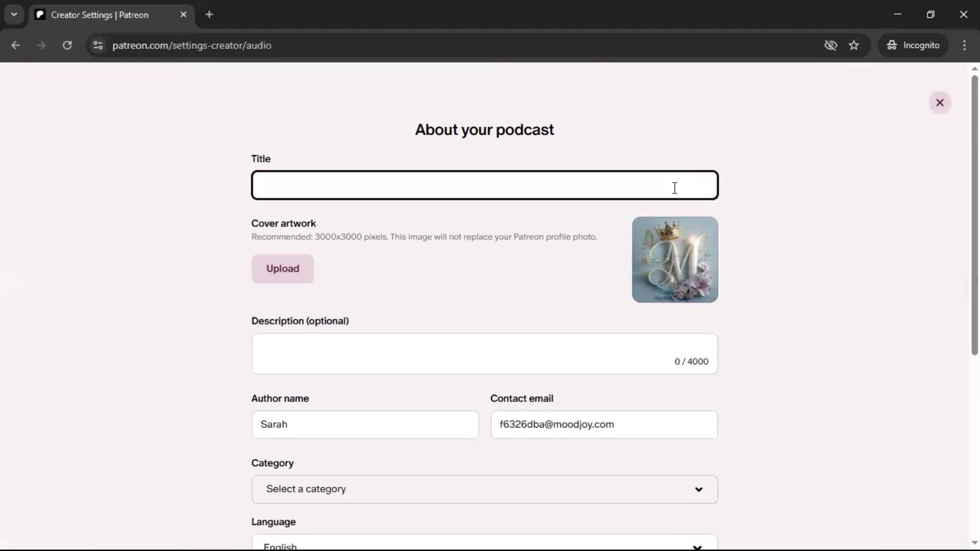The image size is (980, 551).
Task: Click the scrollbar down arrow
Action: [974, 543]
